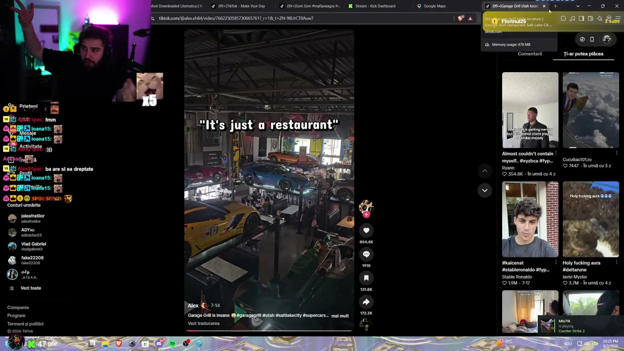Switch to the Google Maps tab

coord(434,6)
